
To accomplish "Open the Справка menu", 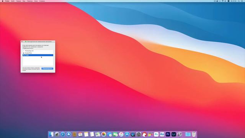I will (x=42, y=1).
